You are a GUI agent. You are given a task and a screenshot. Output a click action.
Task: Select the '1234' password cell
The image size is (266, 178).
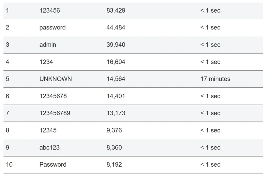(x=46, y=62)
